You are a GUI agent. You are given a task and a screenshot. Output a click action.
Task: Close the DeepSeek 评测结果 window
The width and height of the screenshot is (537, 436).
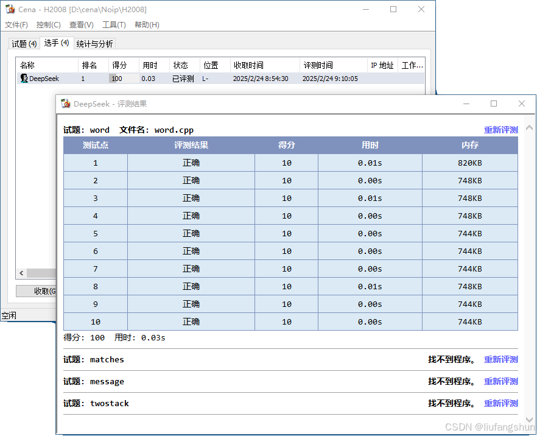pyautogui.click(x=522, y=104)
